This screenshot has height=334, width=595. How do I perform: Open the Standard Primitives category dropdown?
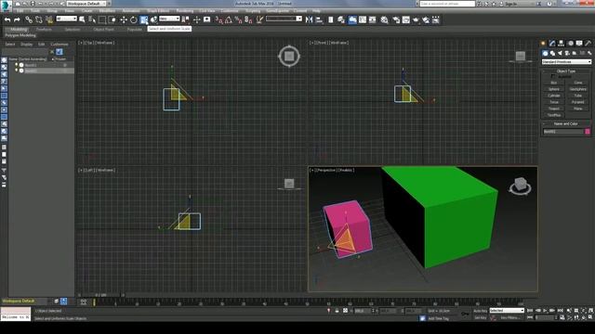[566, 61]
